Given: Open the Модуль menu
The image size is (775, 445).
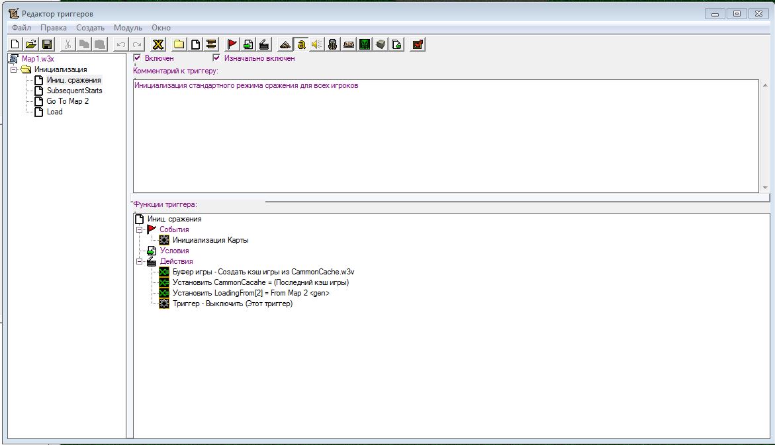Looking at the screenshot, I should coord(128,28).
